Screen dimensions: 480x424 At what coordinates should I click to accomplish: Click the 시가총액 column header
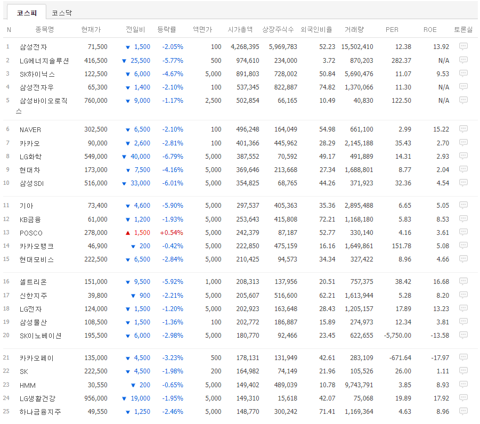tap(240, 30)
